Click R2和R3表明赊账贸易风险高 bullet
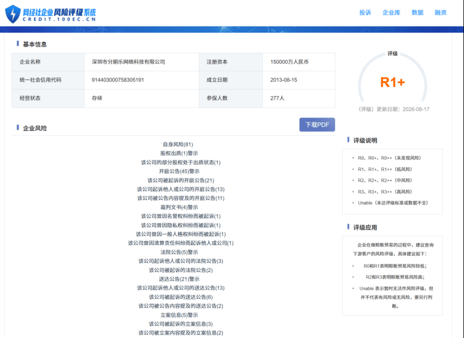 click(x=395, y=277)
